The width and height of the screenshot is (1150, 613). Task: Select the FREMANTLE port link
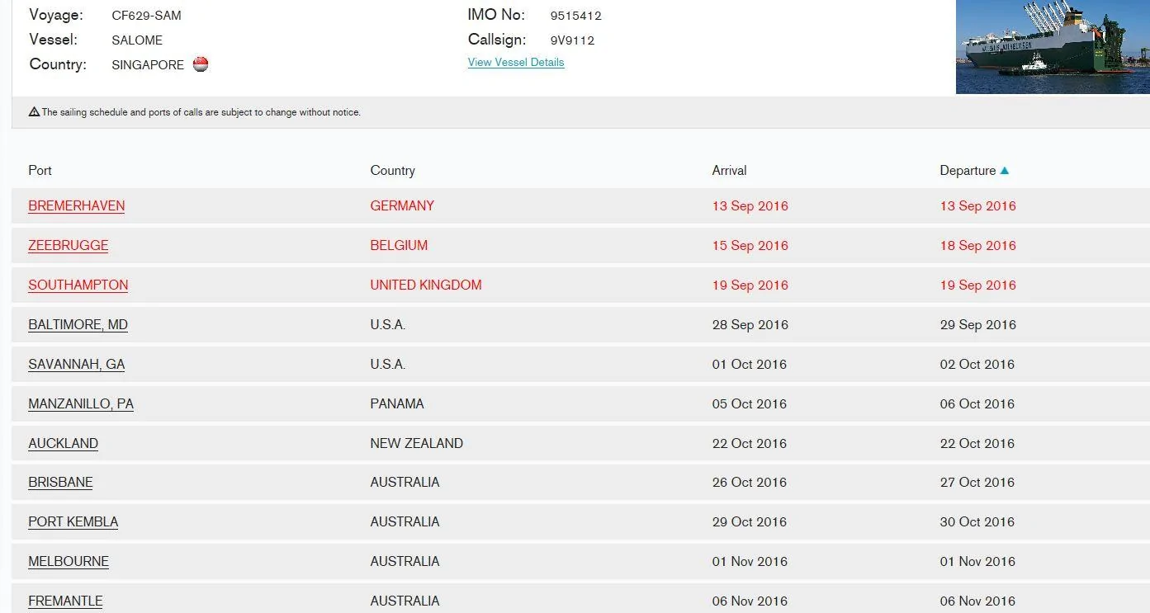pos(65,601)
